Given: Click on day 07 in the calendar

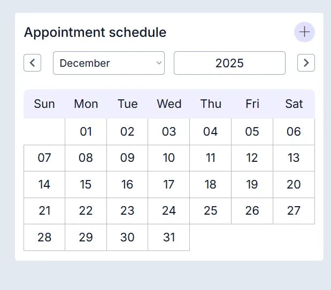Looking at the screenshot, I should click(44, 158).
